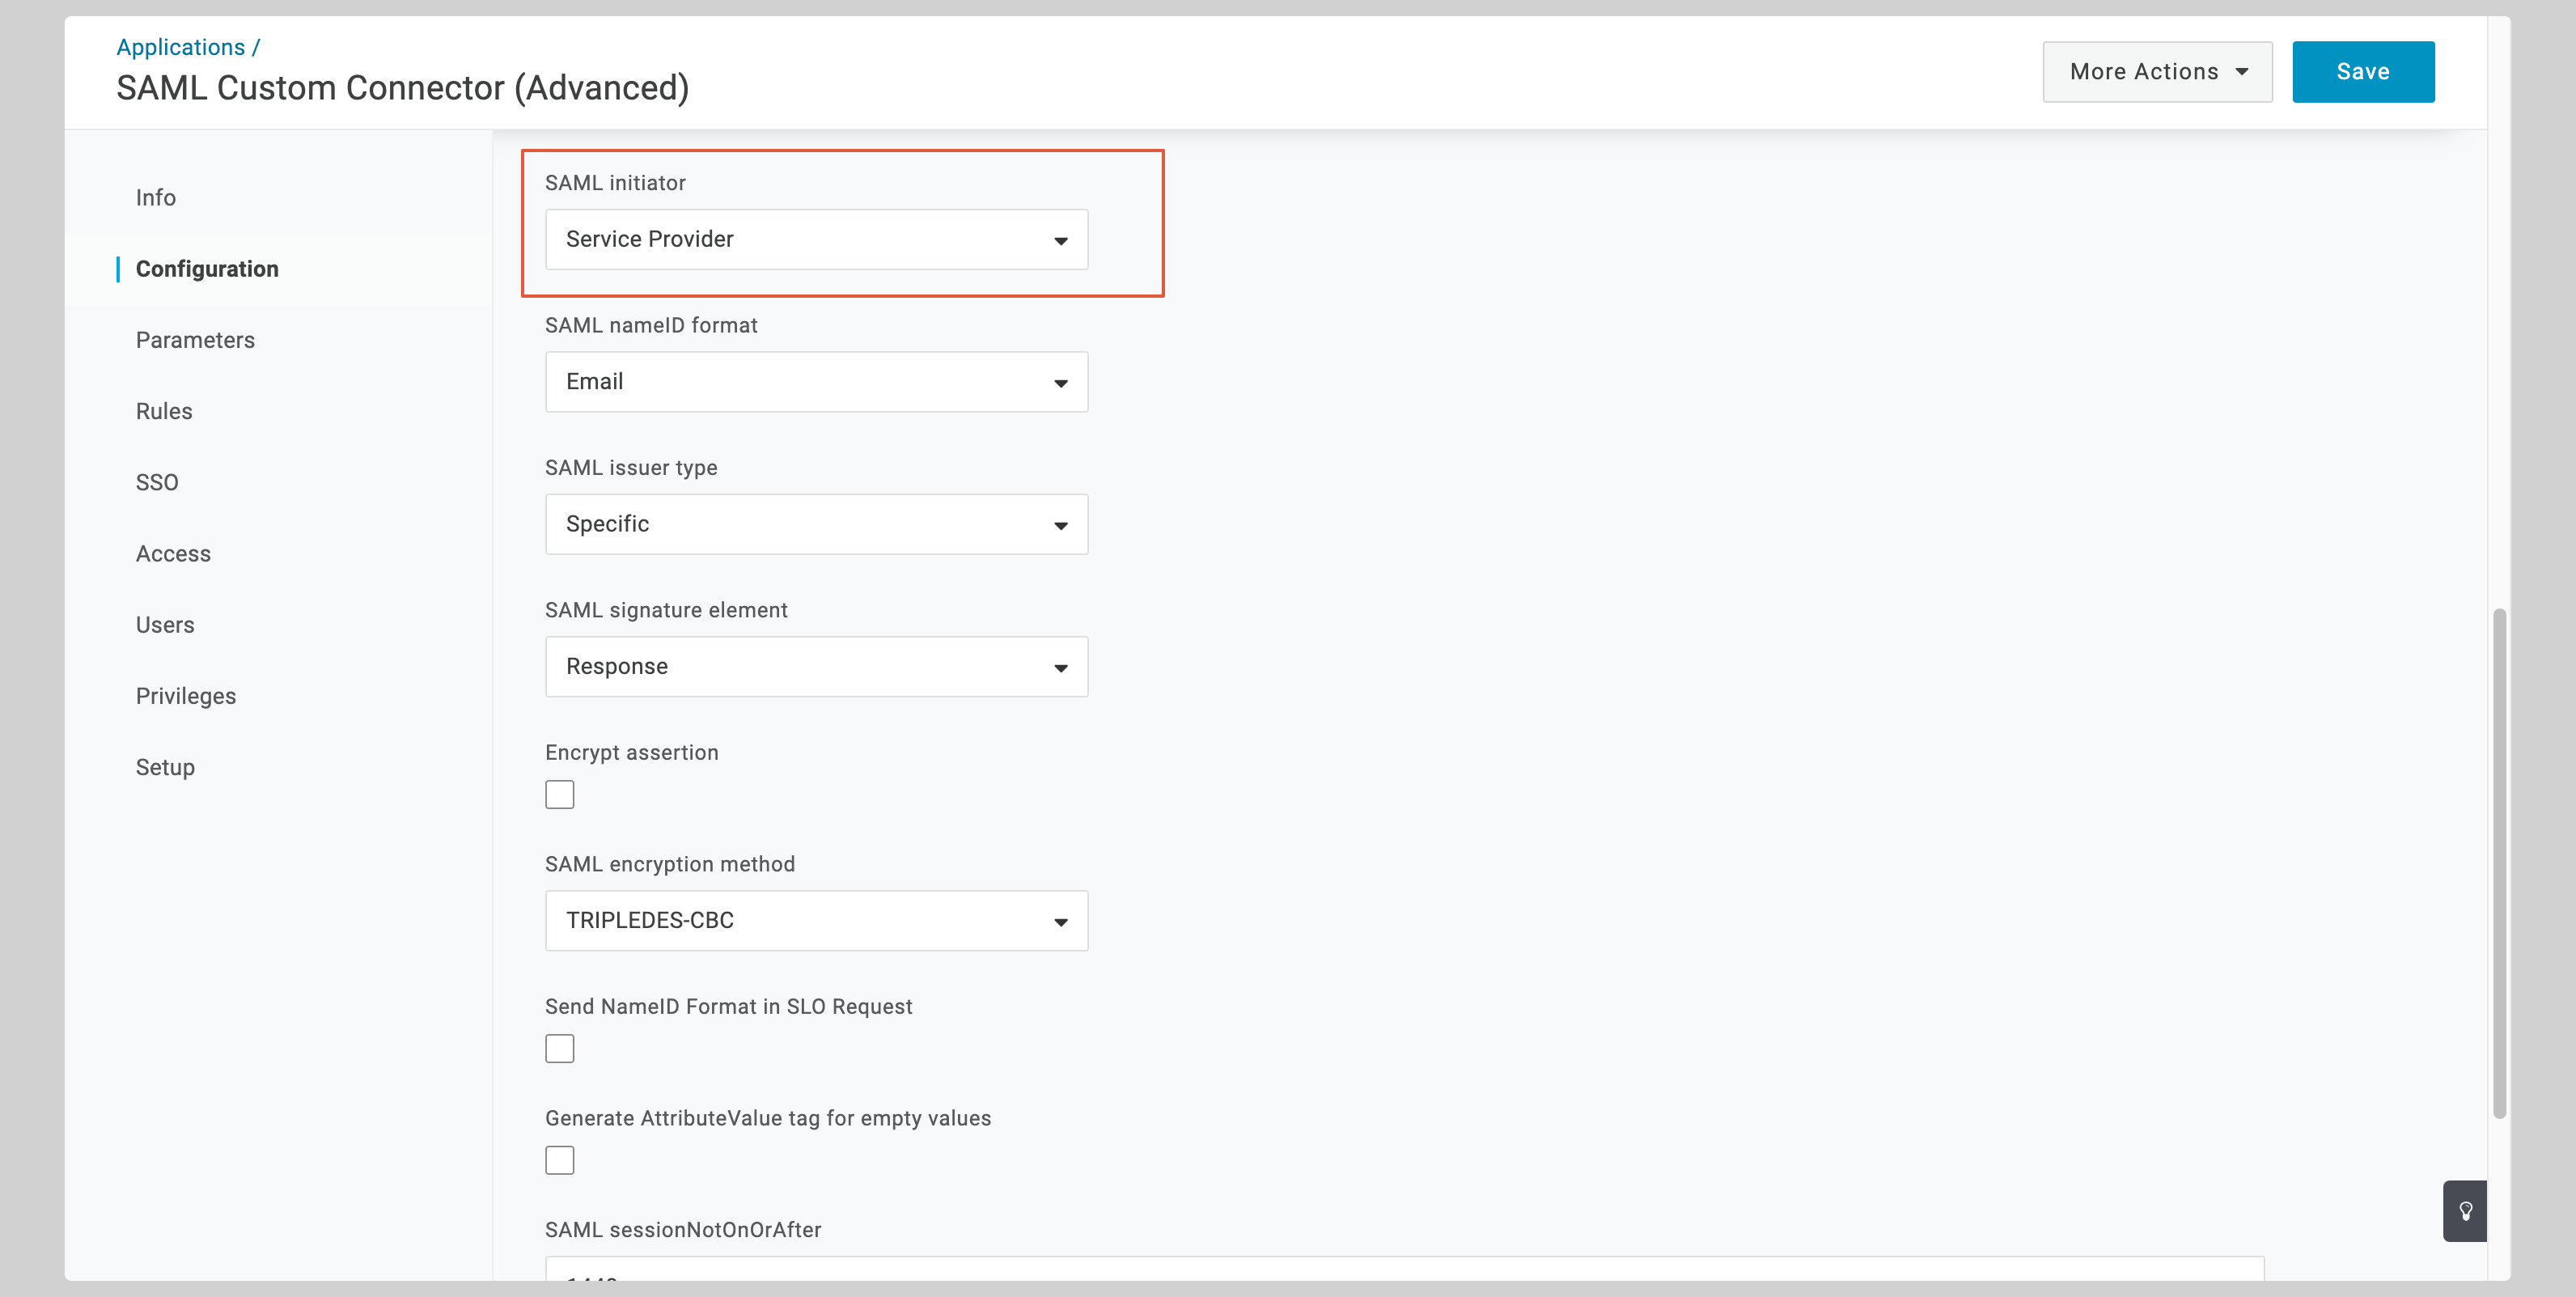
Task: Enable the Encrypt assertion checkbox
Action: coord(560,793)
